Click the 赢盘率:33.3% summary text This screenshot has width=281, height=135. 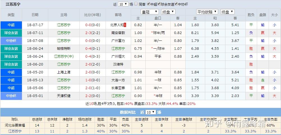pos(146,104)
